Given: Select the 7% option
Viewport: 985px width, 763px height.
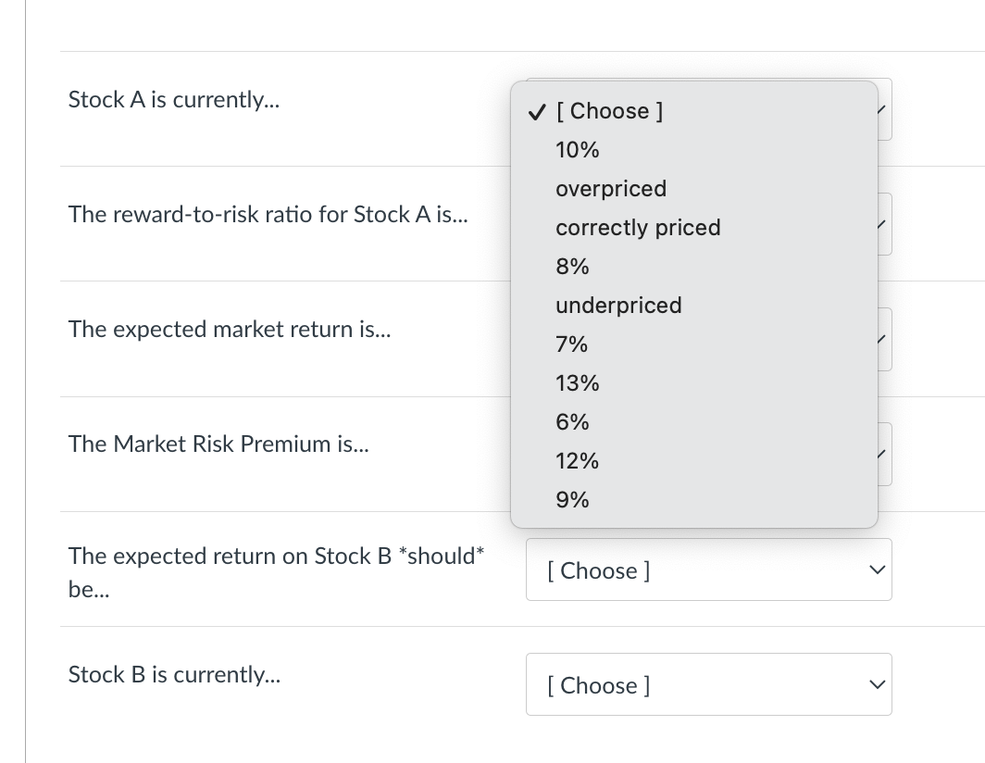Looking at the screenshot, I should [x=572, y=344].
